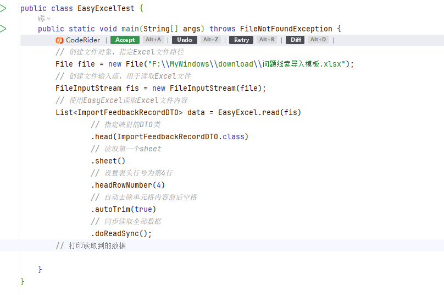Click the EasyExcelTest class name
Screen dimensions: 444x295
106,8
